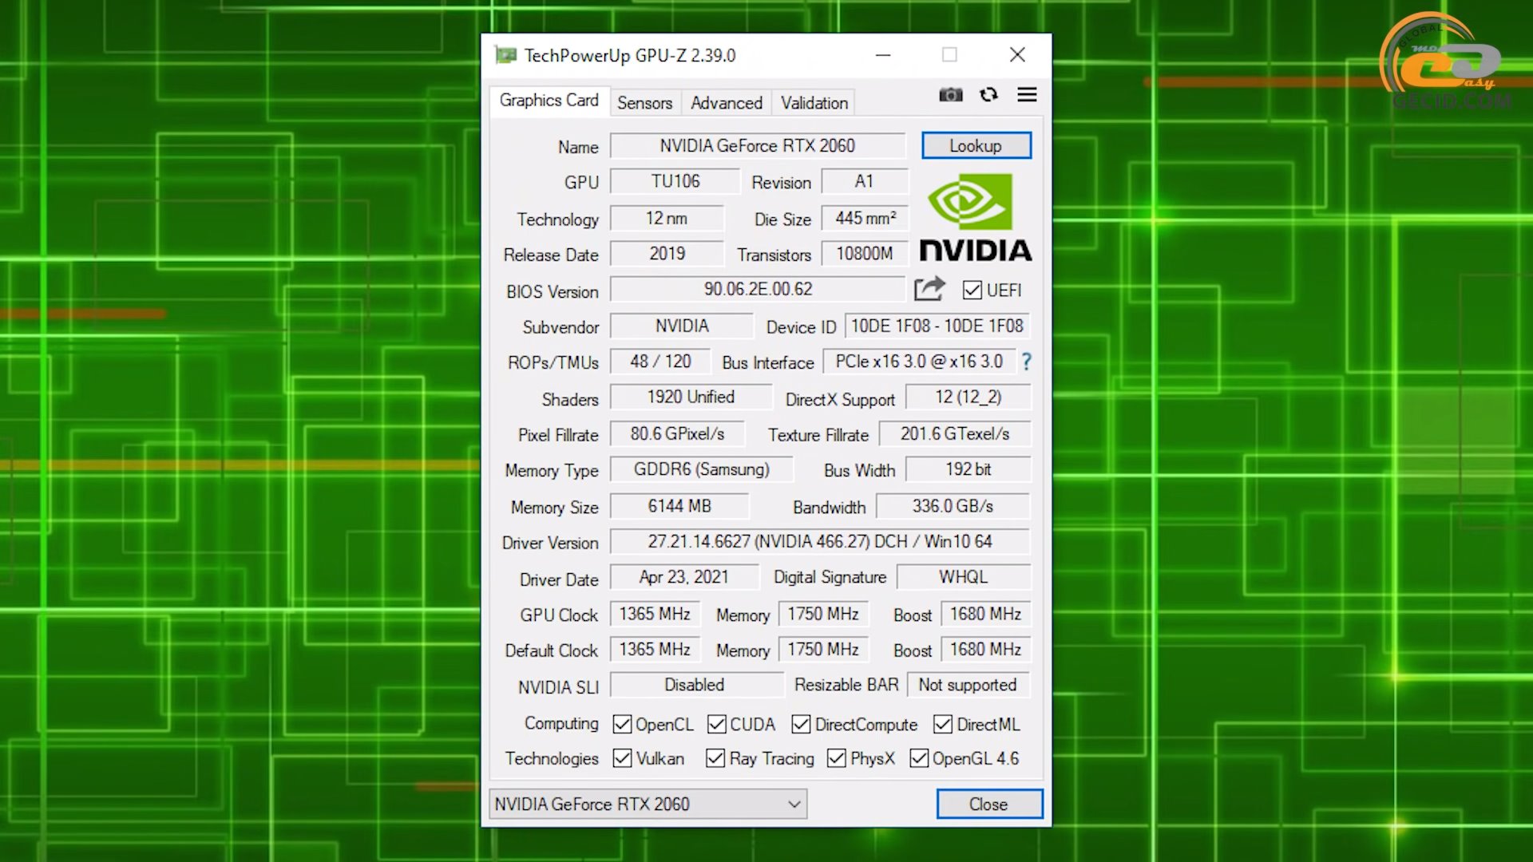Click the Release Date field 2019
1533x862 pixels.
tap(667, 254)
